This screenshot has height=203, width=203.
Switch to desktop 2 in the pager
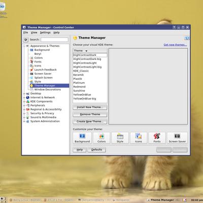[6, 198]
